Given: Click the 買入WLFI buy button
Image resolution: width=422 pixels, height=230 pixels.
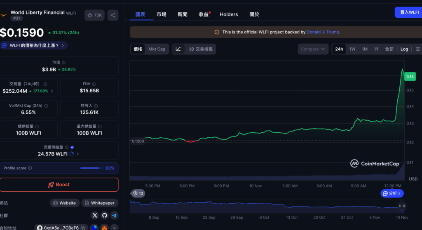Looking at the screenshot, I should 408,12.
